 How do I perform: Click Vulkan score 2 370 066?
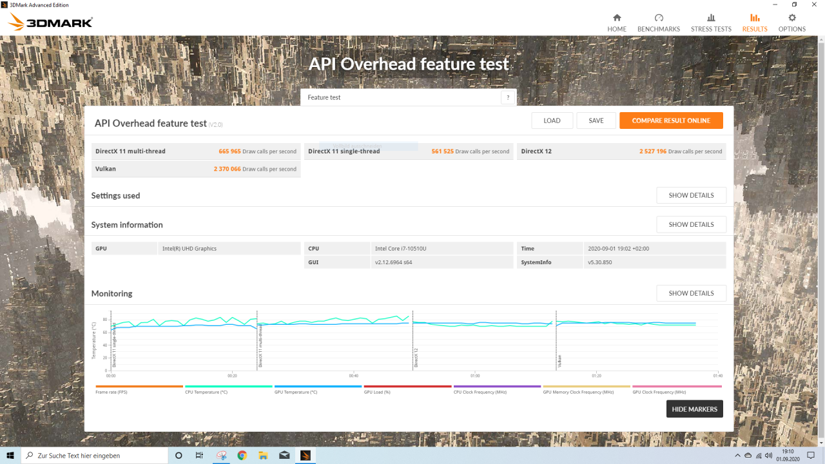228,169
